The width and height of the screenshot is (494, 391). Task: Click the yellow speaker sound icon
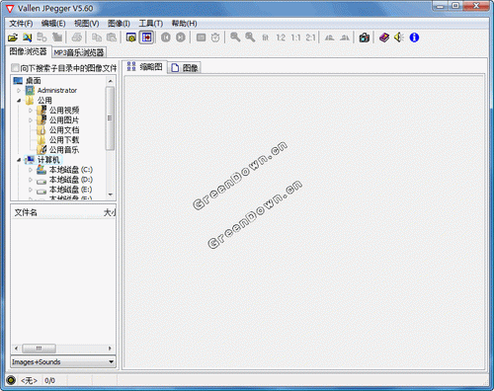click(x=399, y=38)
